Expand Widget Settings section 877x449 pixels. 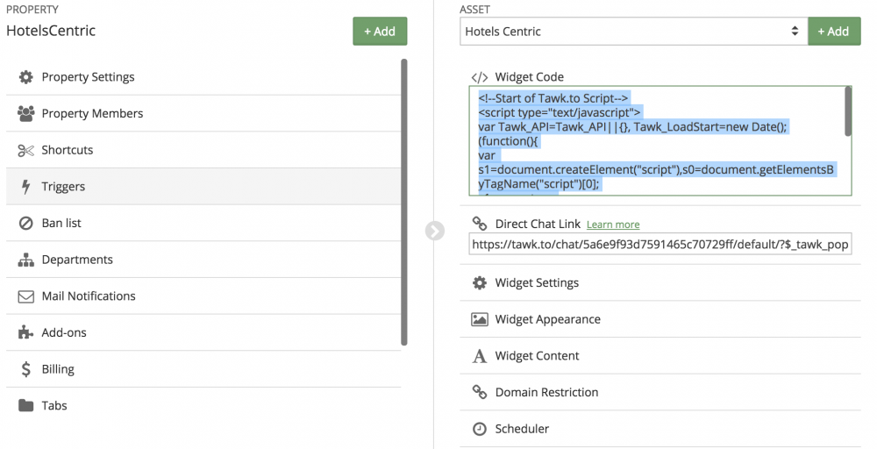coord(660,283)
